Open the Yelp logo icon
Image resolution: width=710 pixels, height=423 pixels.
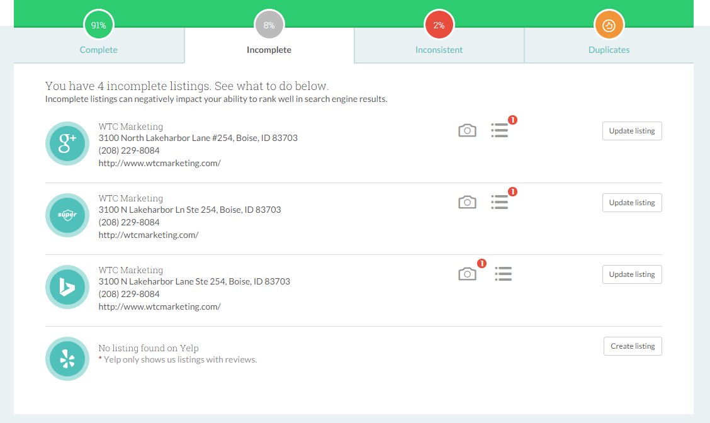tap(67, 359)
